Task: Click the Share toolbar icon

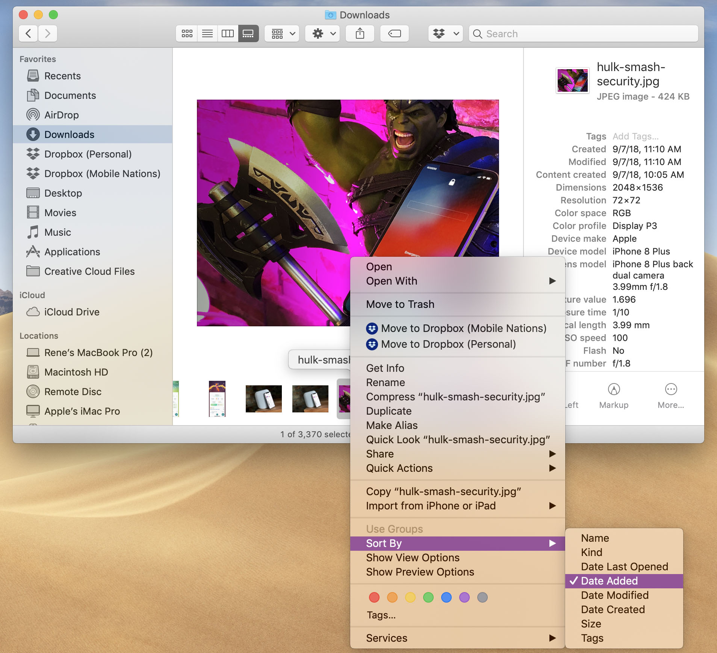Action: pos(360,33)
